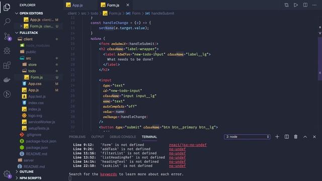Click the editor vertical scrollbar thumb
Viewport: 322px width, 181px height.
click(x=320, y=58)
